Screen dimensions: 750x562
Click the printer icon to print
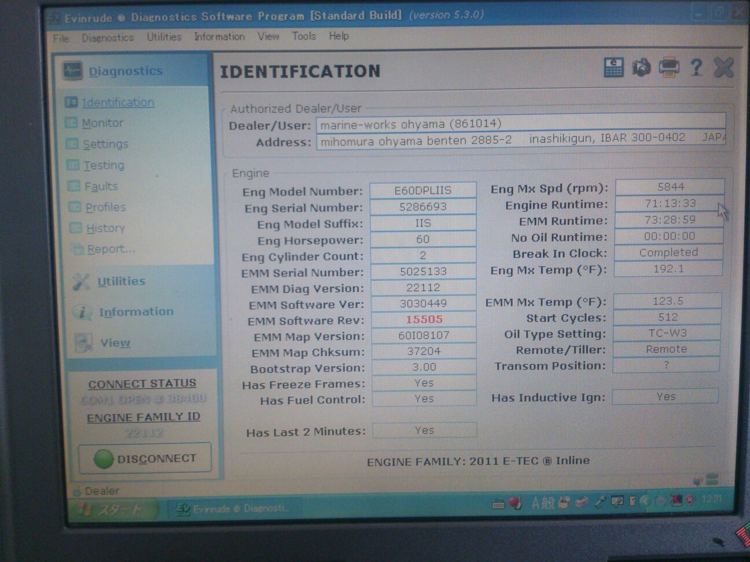(x=668, y=68)
